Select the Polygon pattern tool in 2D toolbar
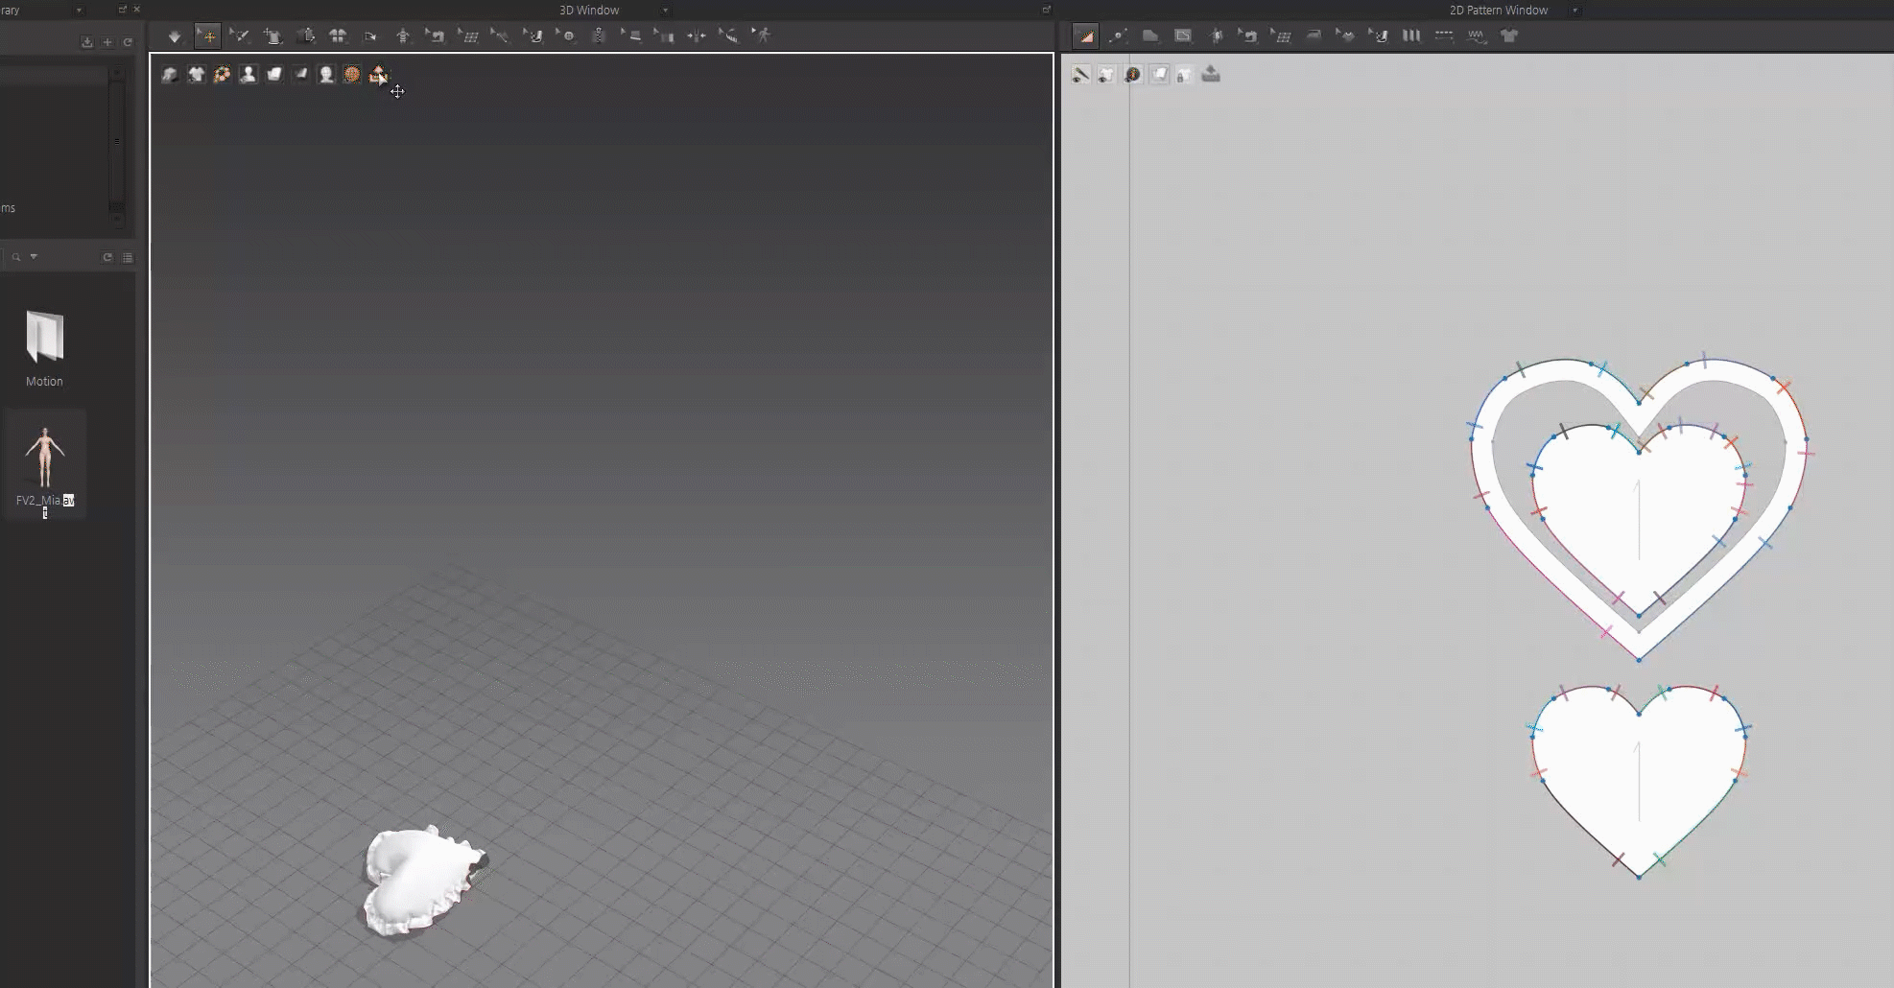1894x988 pixels. click(1150, 36)
